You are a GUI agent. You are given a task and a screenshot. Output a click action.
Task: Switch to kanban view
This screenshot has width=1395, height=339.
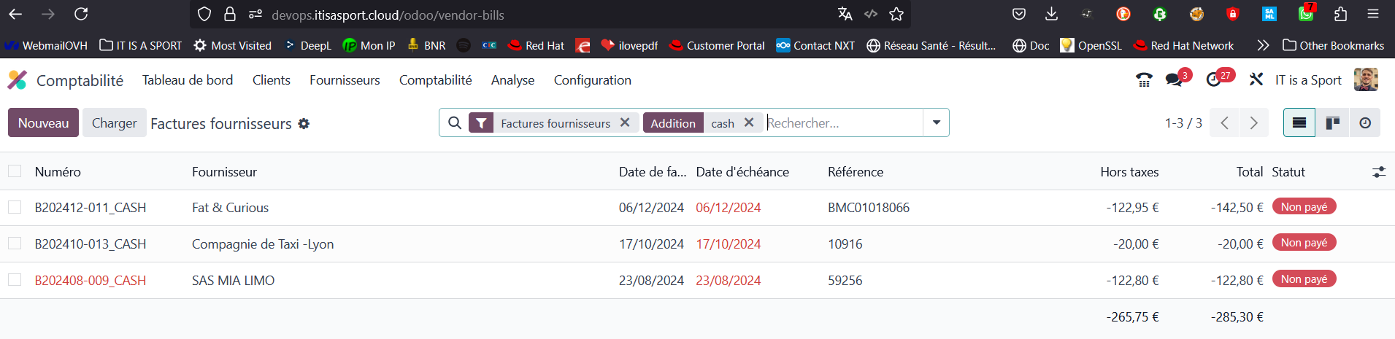[1332, 123]
